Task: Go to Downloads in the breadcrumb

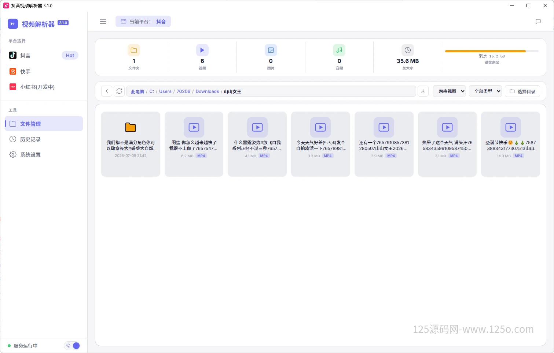Action: click(207, 91)
